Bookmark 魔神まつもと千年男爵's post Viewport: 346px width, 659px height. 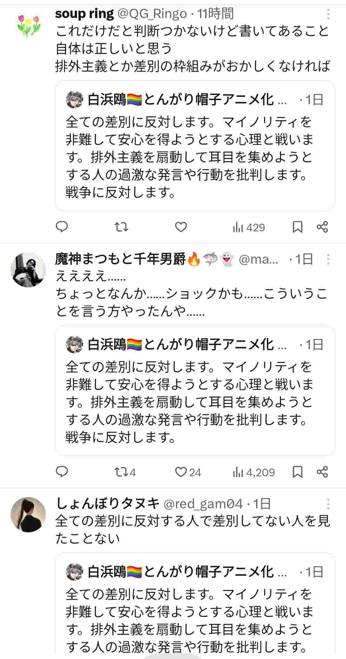coord(298,472)
